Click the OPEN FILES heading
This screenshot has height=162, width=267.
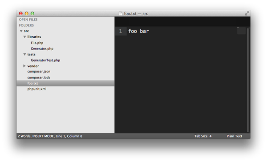pyautogui.click(x=28, y=20)
